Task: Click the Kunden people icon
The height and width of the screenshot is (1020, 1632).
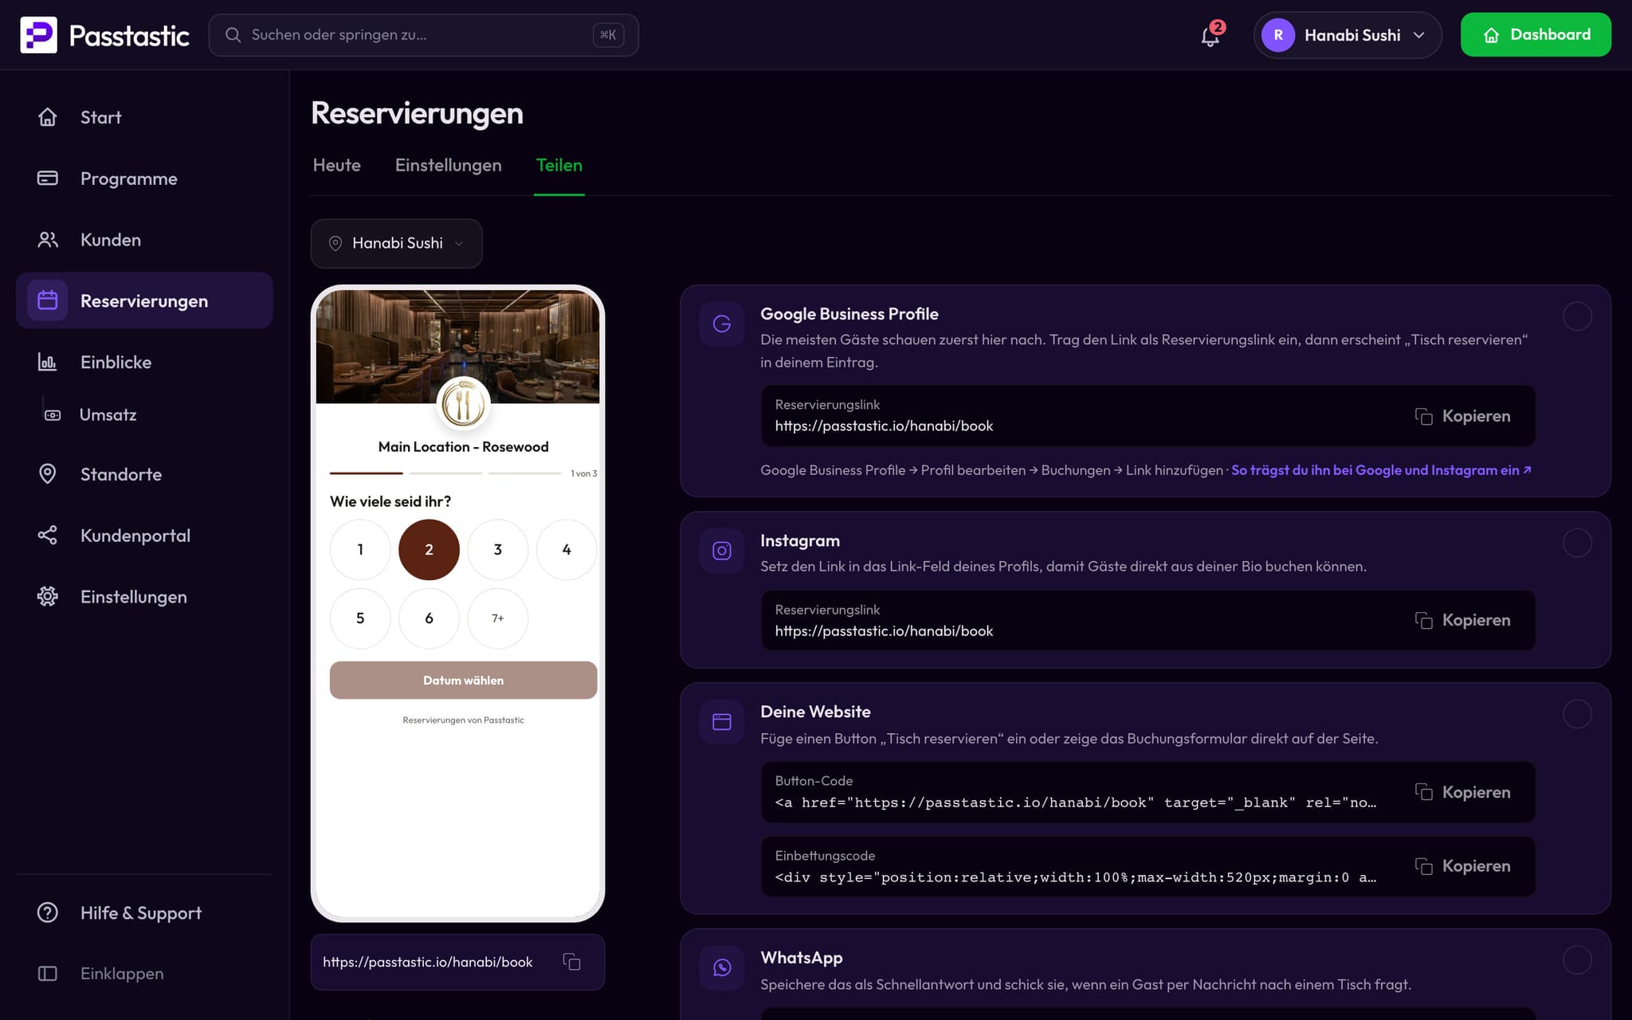Action: [x=48, y=239]
